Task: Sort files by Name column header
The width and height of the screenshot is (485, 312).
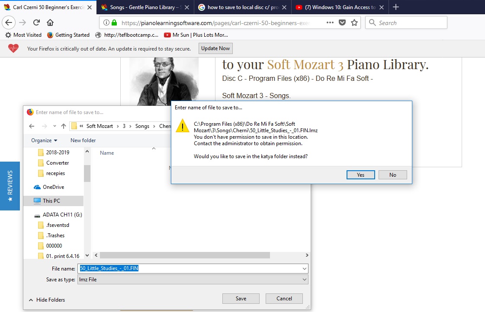Action: click(x=107, y=153)
